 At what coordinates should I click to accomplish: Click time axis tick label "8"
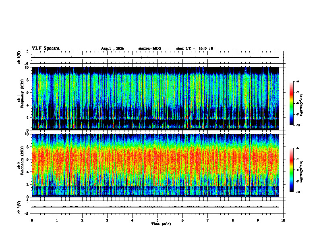coord(233,220)
